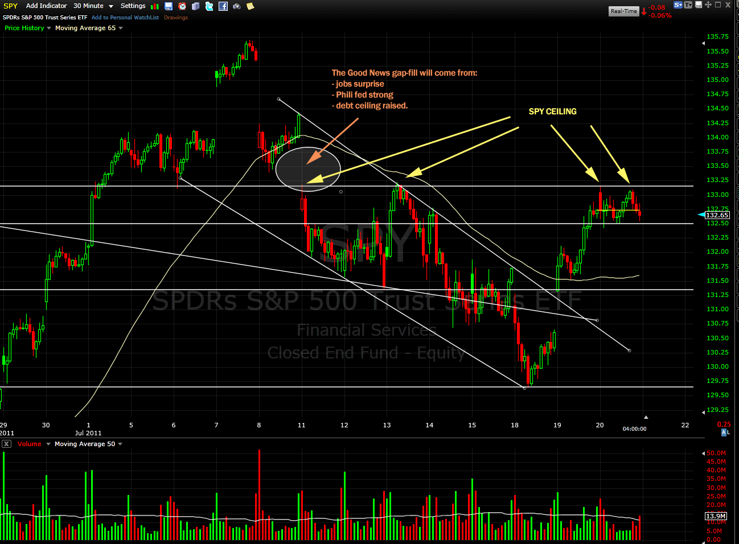Click the floppy disk save icon in left toolbar
This screenshot has height=544, width=739.
[169, 6]
